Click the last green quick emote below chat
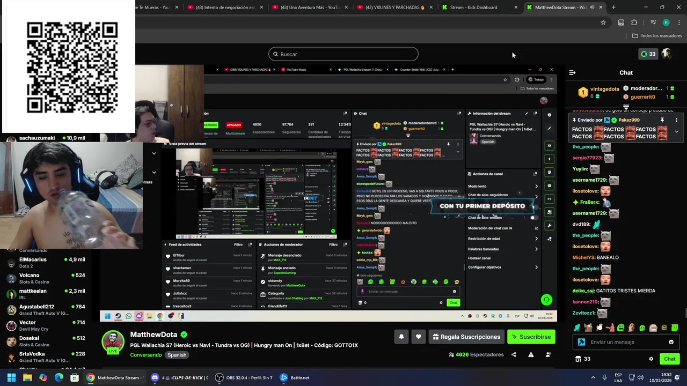The image size is (687, 386). 675,327
